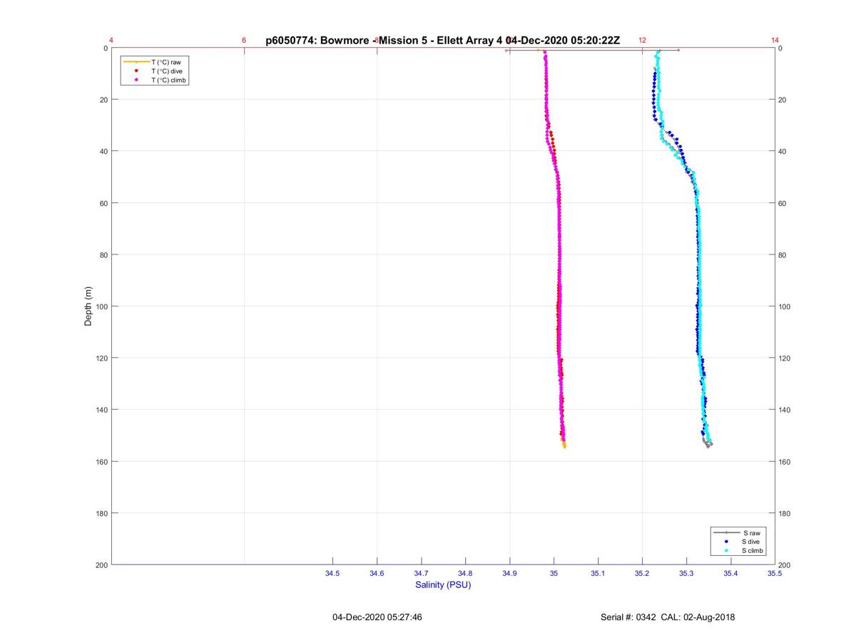
Task: Click depth tick '100' on left axis
Action: (x=102, y=306)
